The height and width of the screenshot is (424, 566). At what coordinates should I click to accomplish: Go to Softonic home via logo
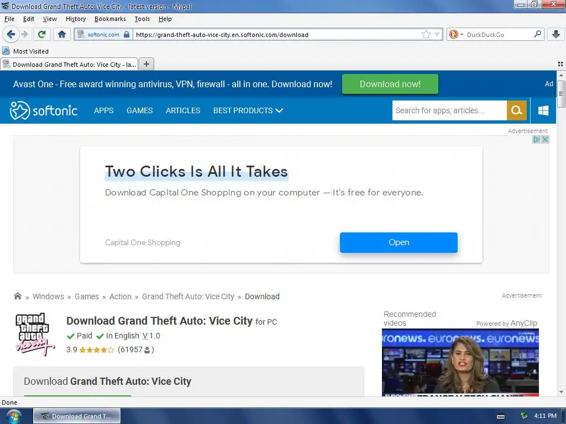tap(43, 110)
